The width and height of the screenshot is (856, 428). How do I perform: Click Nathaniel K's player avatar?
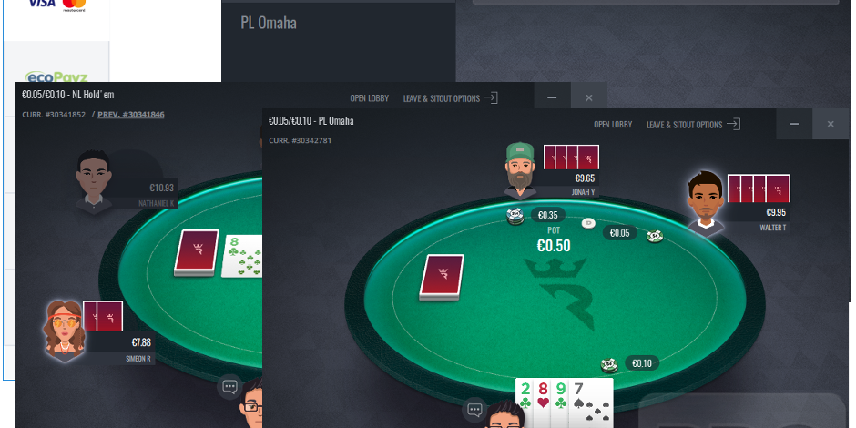[x=94, y=180]
